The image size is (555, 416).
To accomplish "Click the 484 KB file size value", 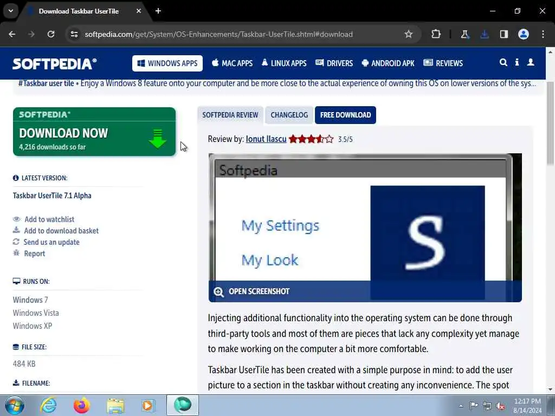I will click(x=24, y=363).
